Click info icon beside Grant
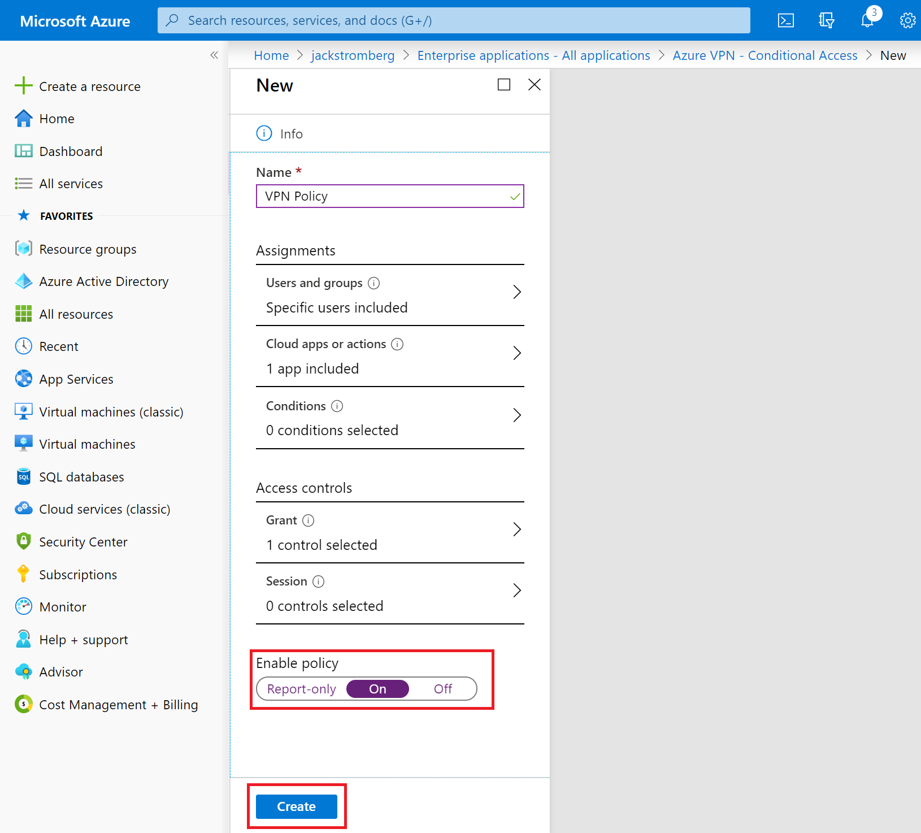 [x=309, y=520]
